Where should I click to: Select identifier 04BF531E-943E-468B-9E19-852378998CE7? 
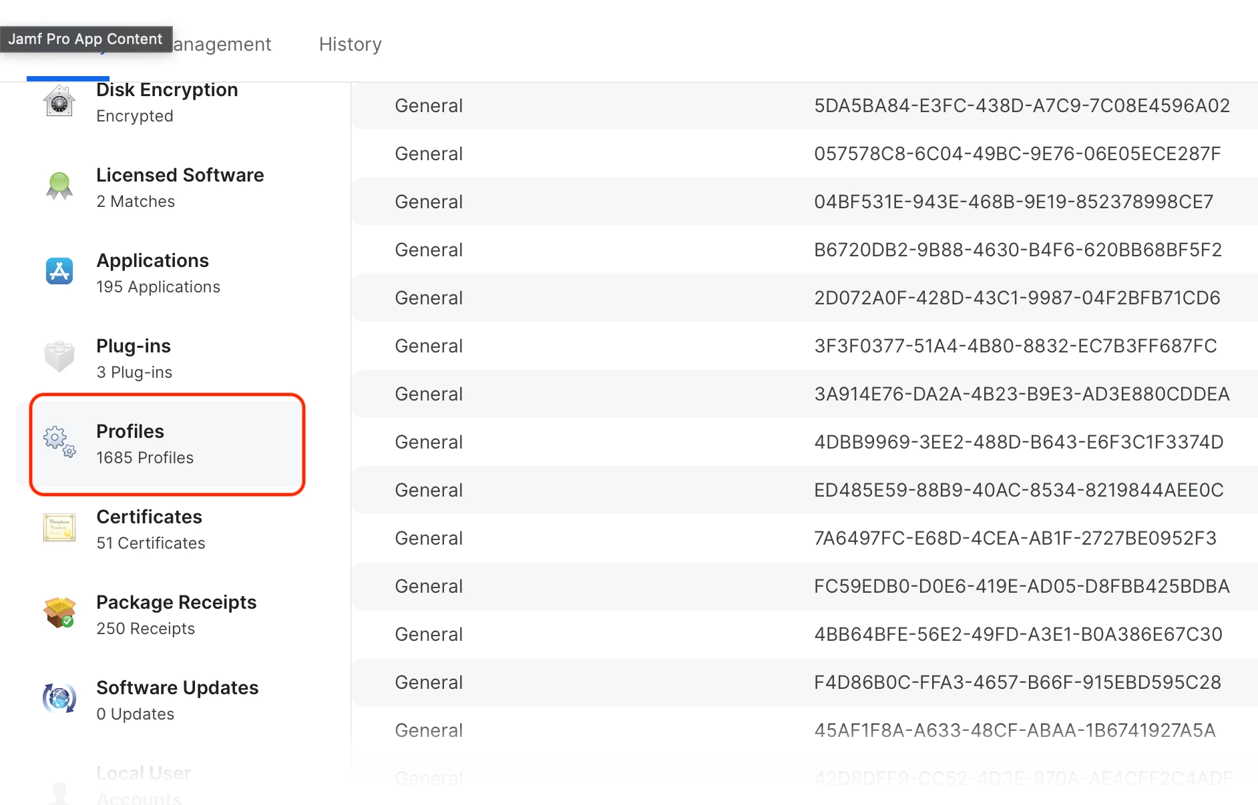[1014, 202]
